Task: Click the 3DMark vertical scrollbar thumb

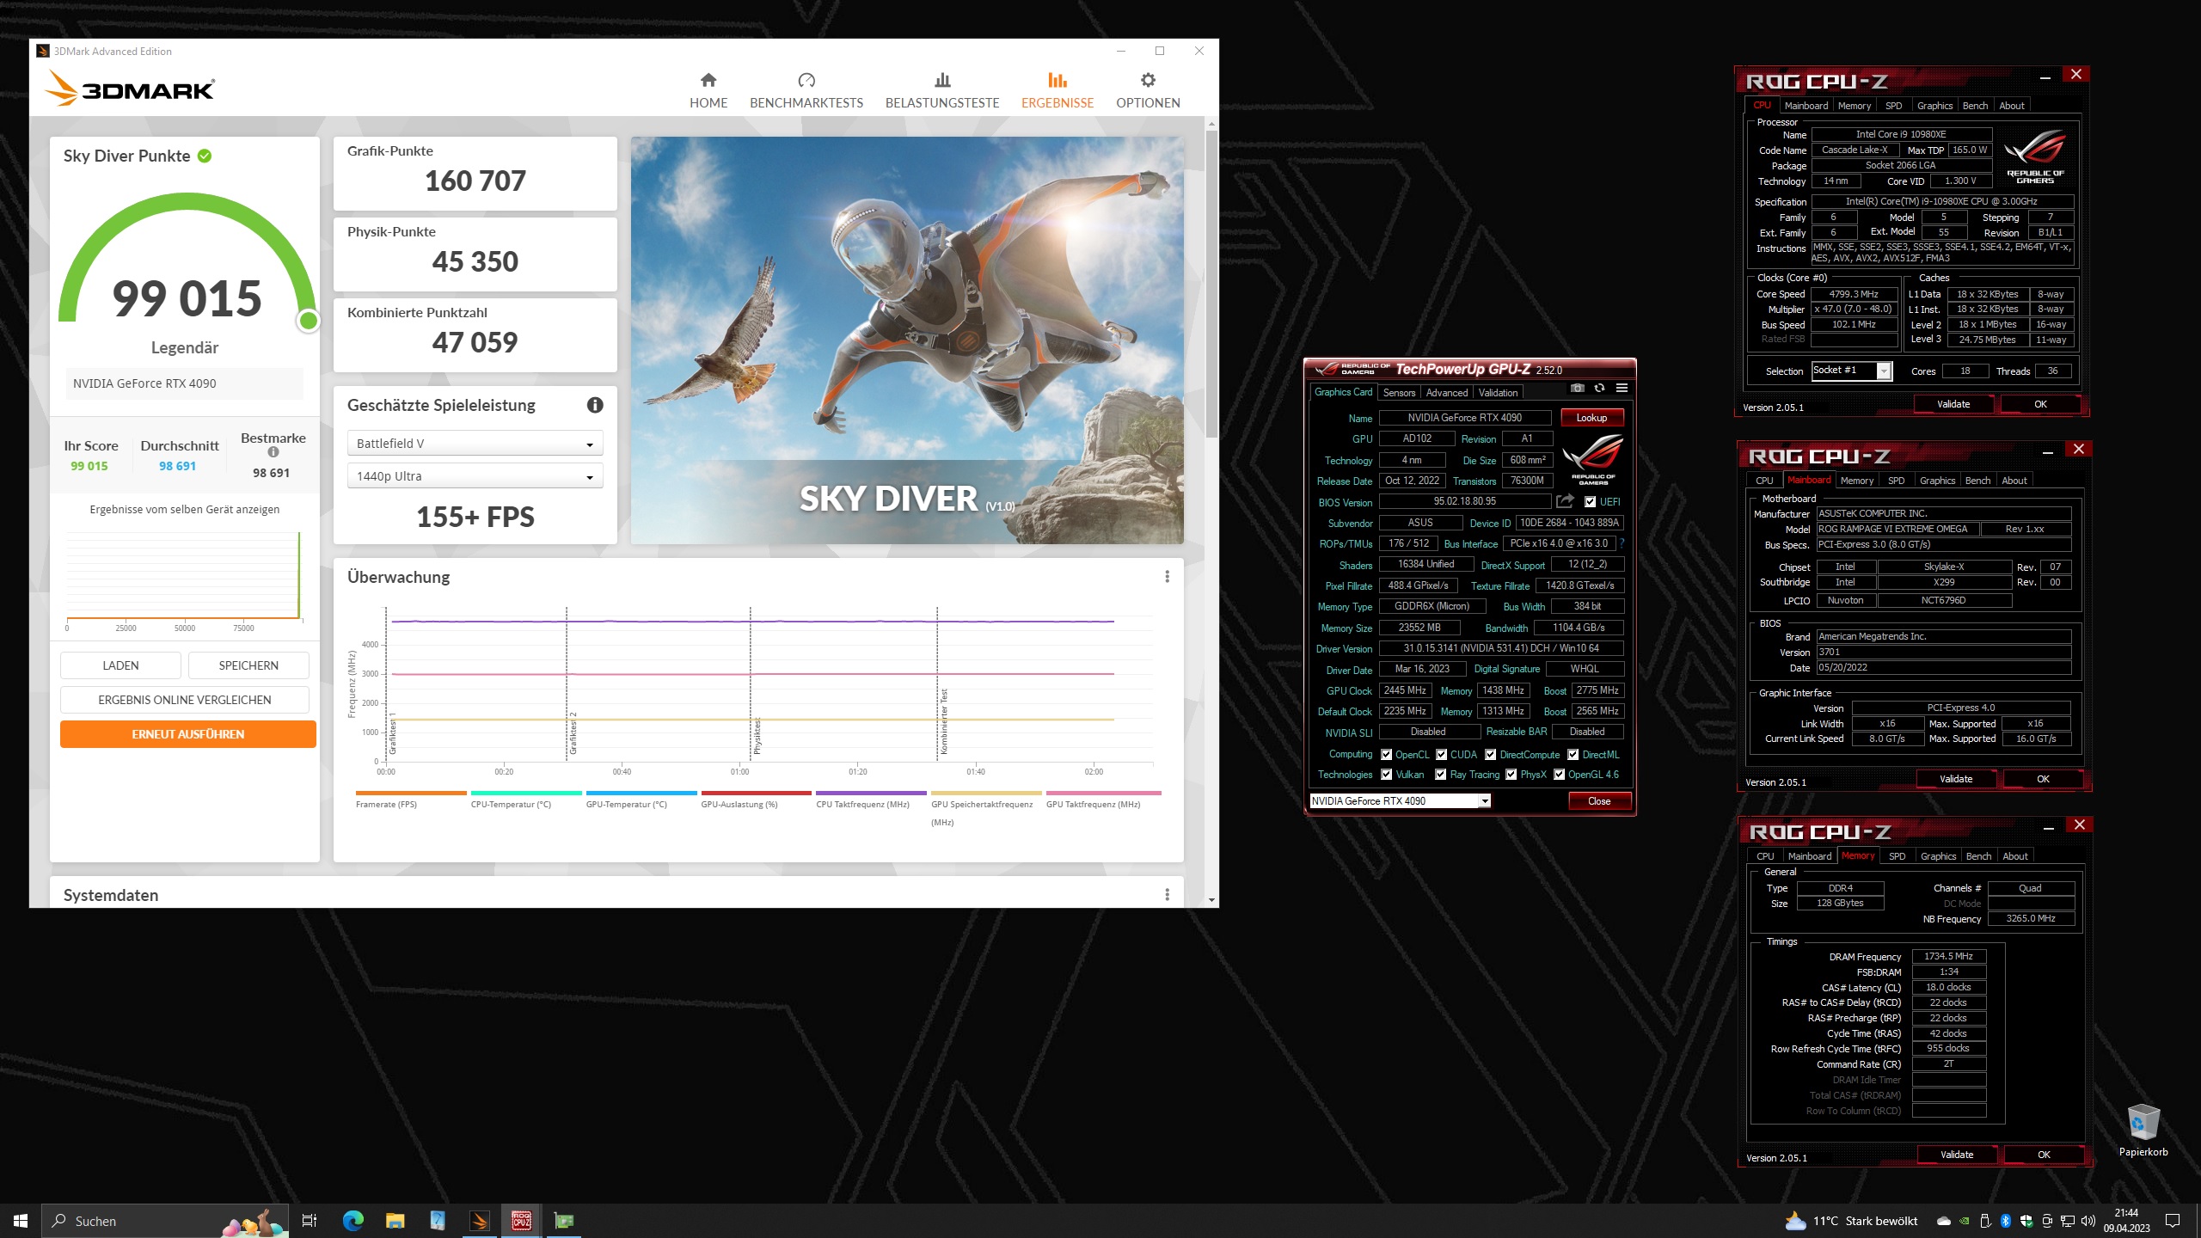Action: click(1211, 284)
